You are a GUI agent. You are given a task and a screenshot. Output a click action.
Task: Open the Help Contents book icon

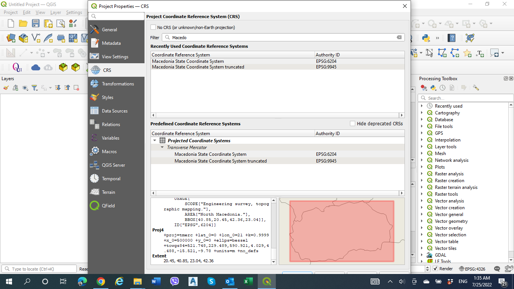coord(452,38)
